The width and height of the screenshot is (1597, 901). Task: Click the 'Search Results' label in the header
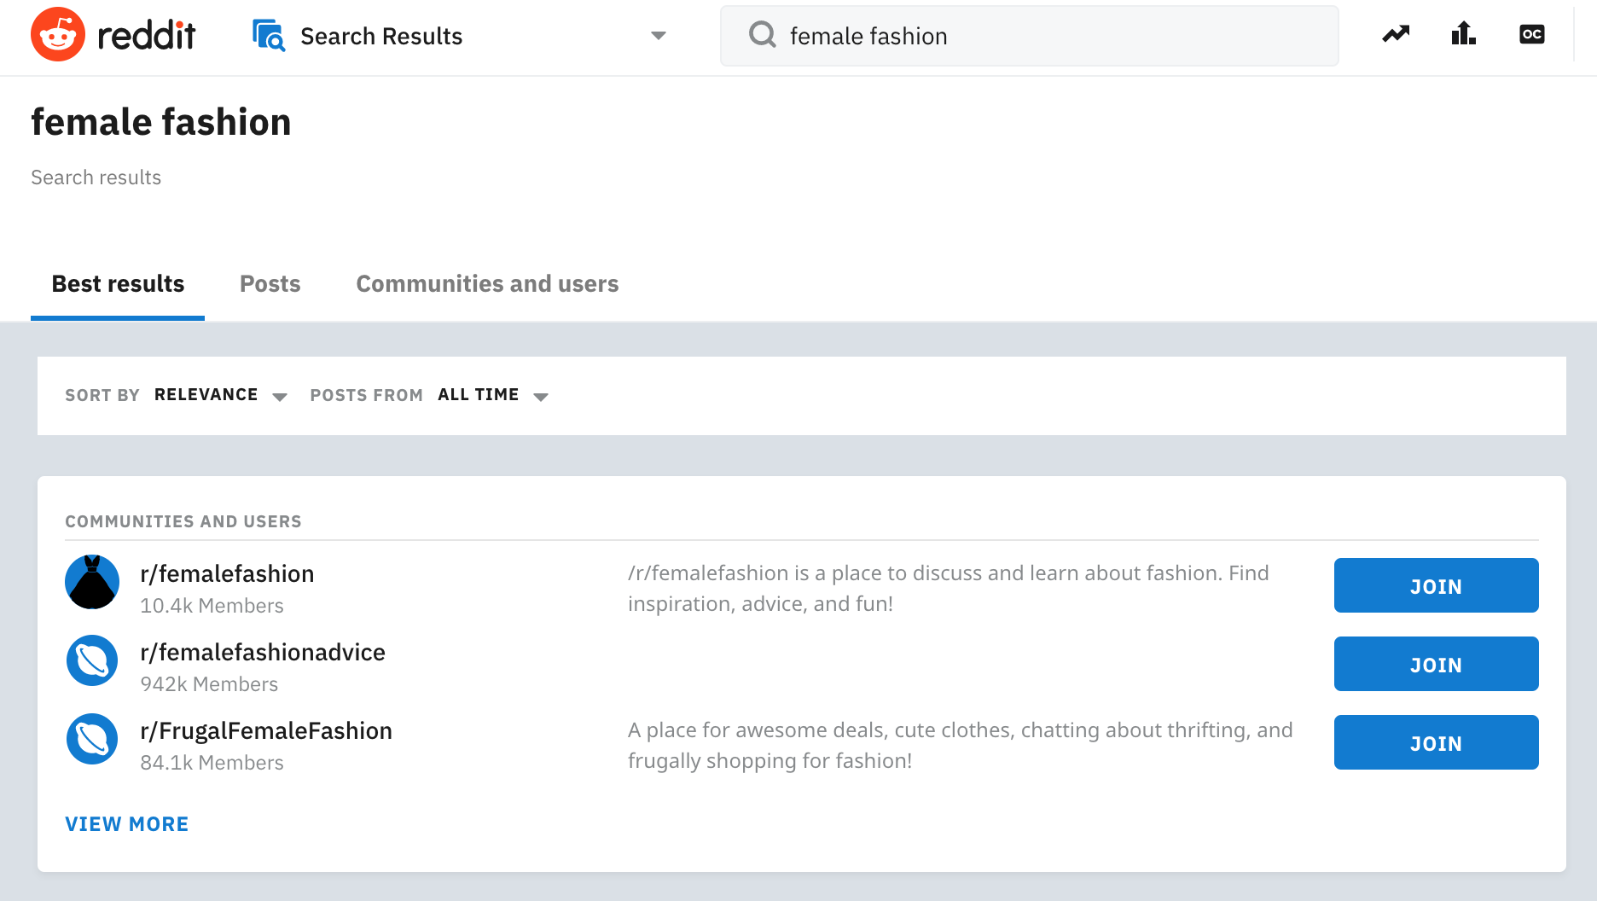pos(381,36)
